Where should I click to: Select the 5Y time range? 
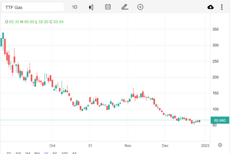[55, 153]
